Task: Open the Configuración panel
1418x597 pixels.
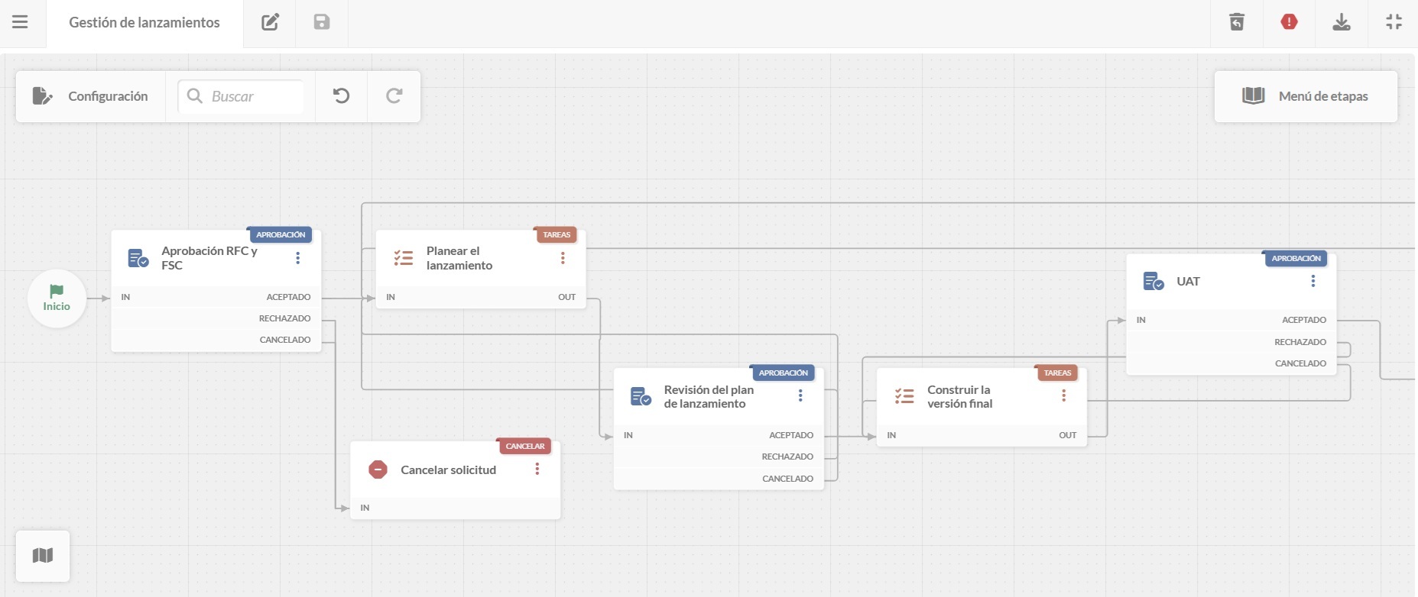Action: click(90, 96)
